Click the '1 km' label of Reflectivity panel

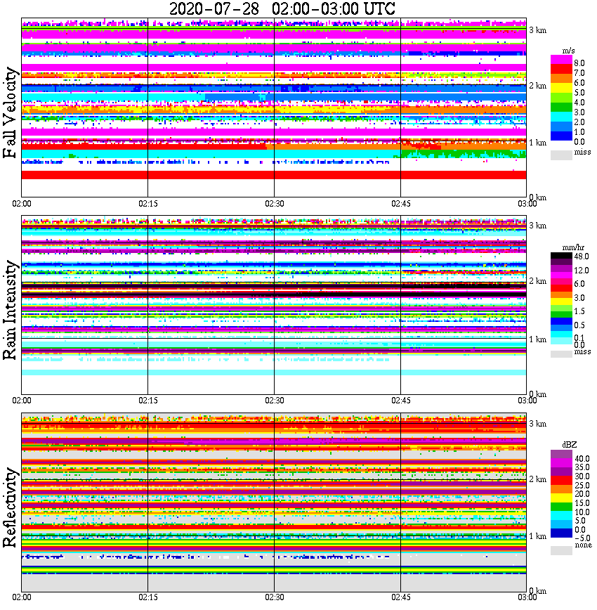pos(537,536)
